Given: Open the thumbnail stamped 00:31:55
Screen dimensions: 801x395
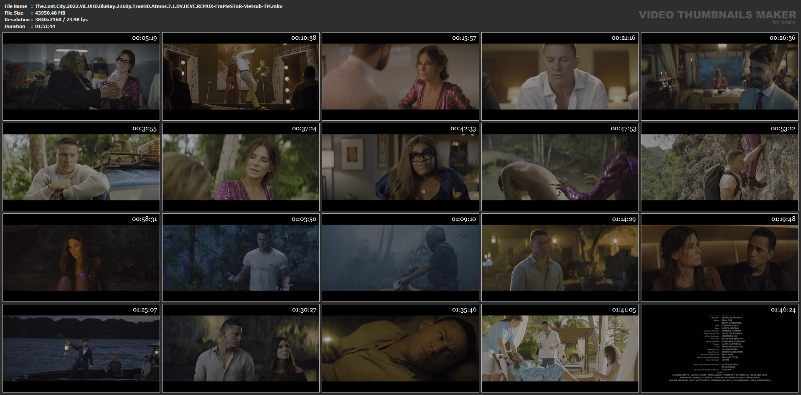Looking at the screenshot, I should 81,167.
